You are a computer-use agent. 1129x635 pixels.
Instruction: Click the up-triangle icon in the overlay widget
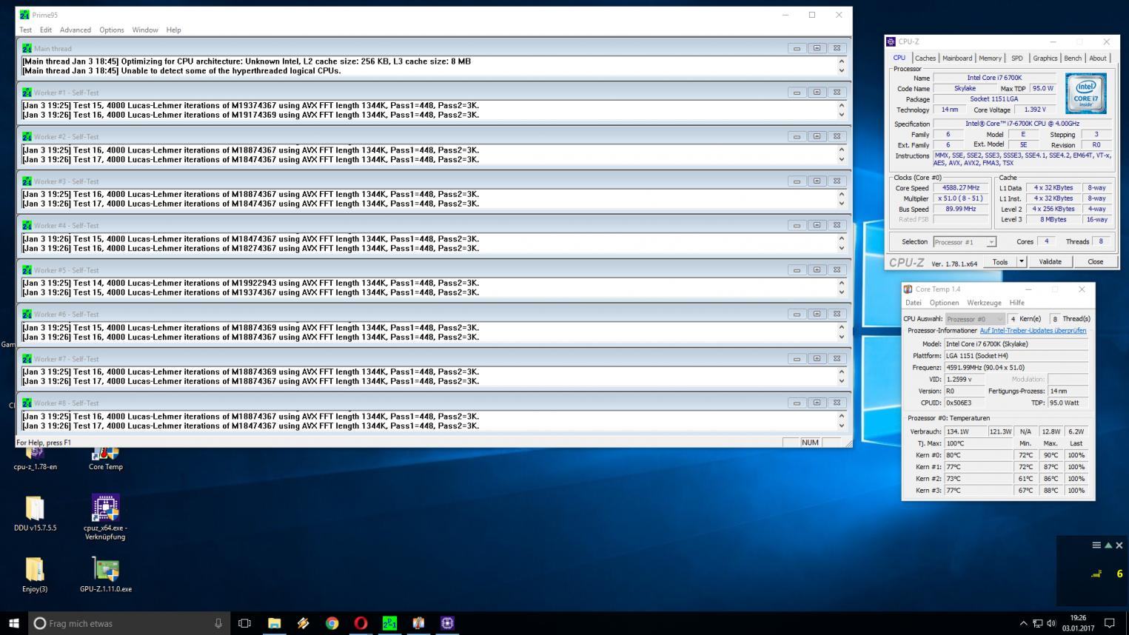tap(1108, 545)
